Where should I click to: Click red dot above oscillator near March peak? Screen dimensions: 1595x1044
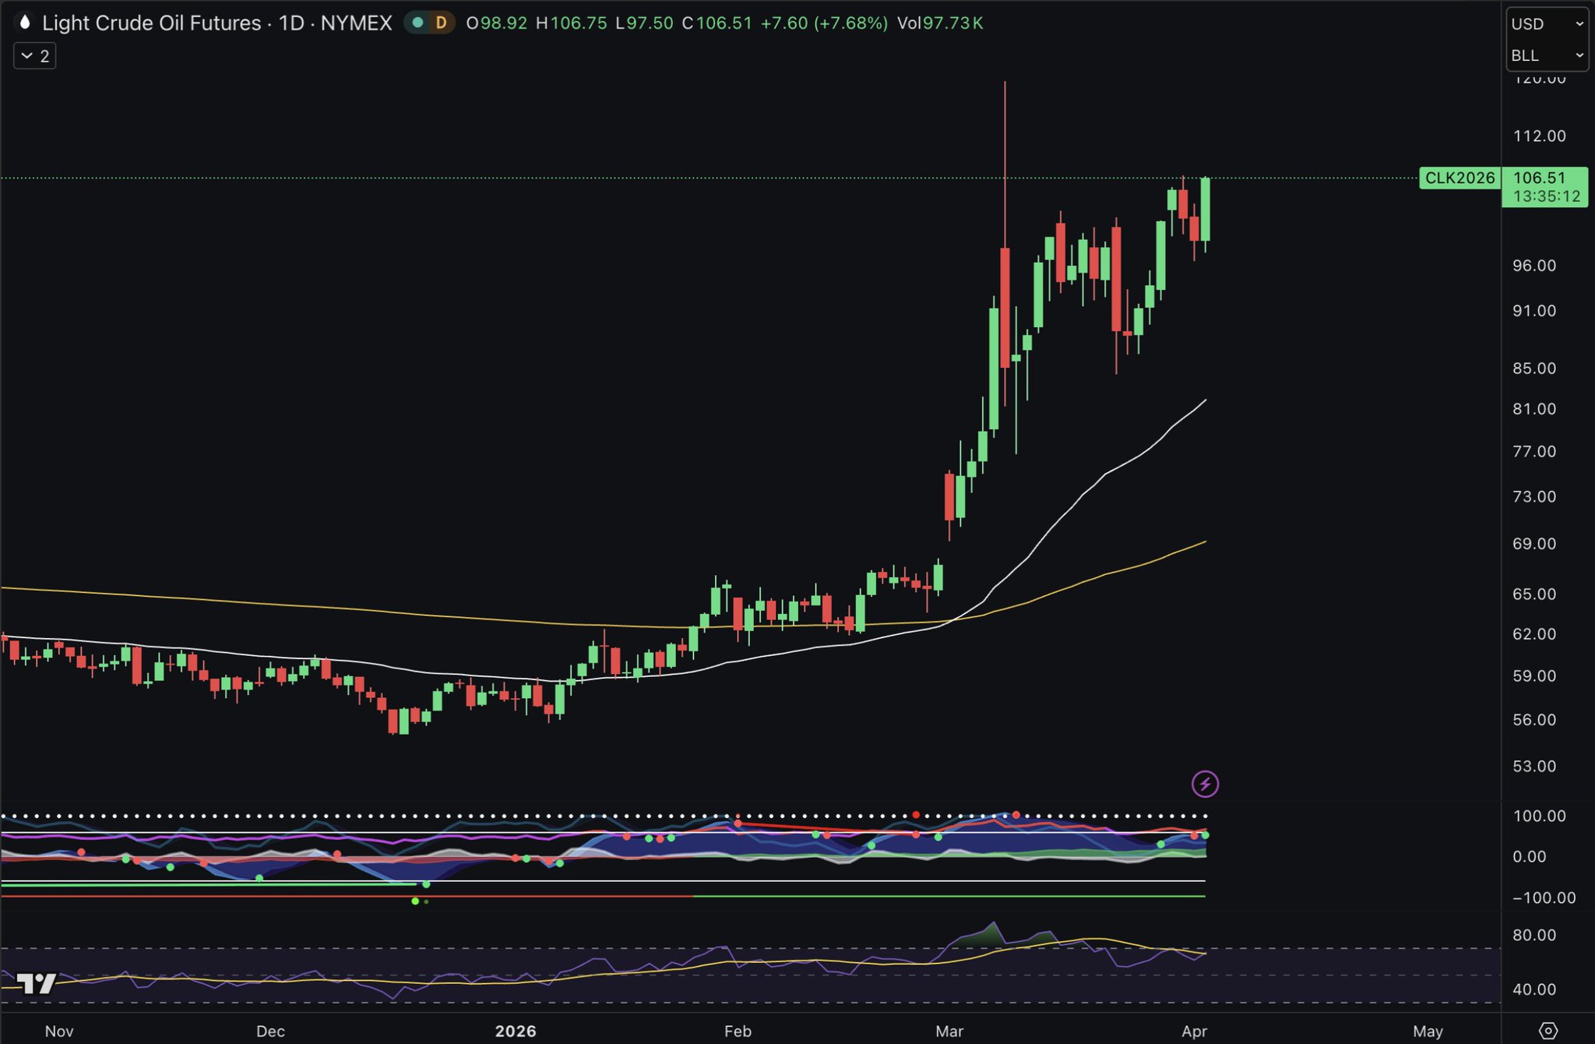pyautogui.click(x=1016, y=815)
